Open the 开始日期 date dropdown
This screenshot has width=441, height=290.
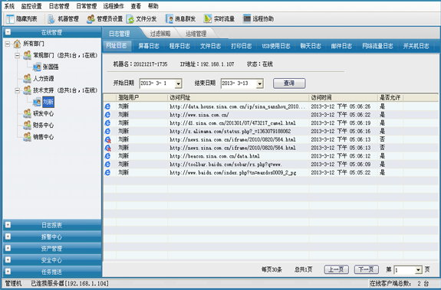tap(178, 83)
